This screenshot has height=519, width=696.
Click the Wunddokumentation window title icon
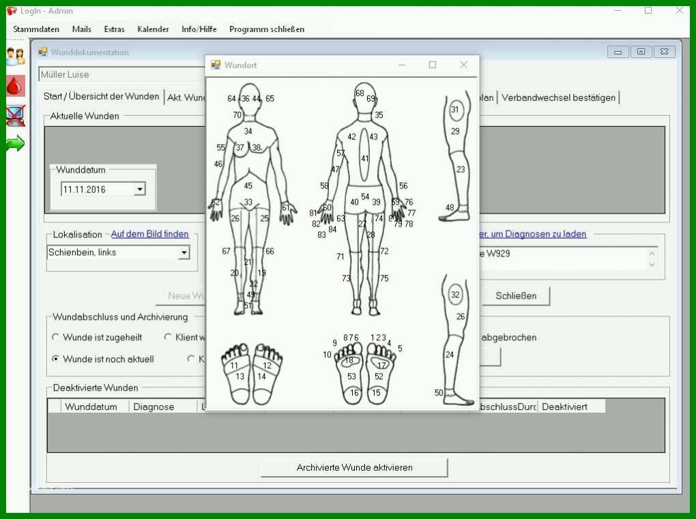click(x=42, y=53)
